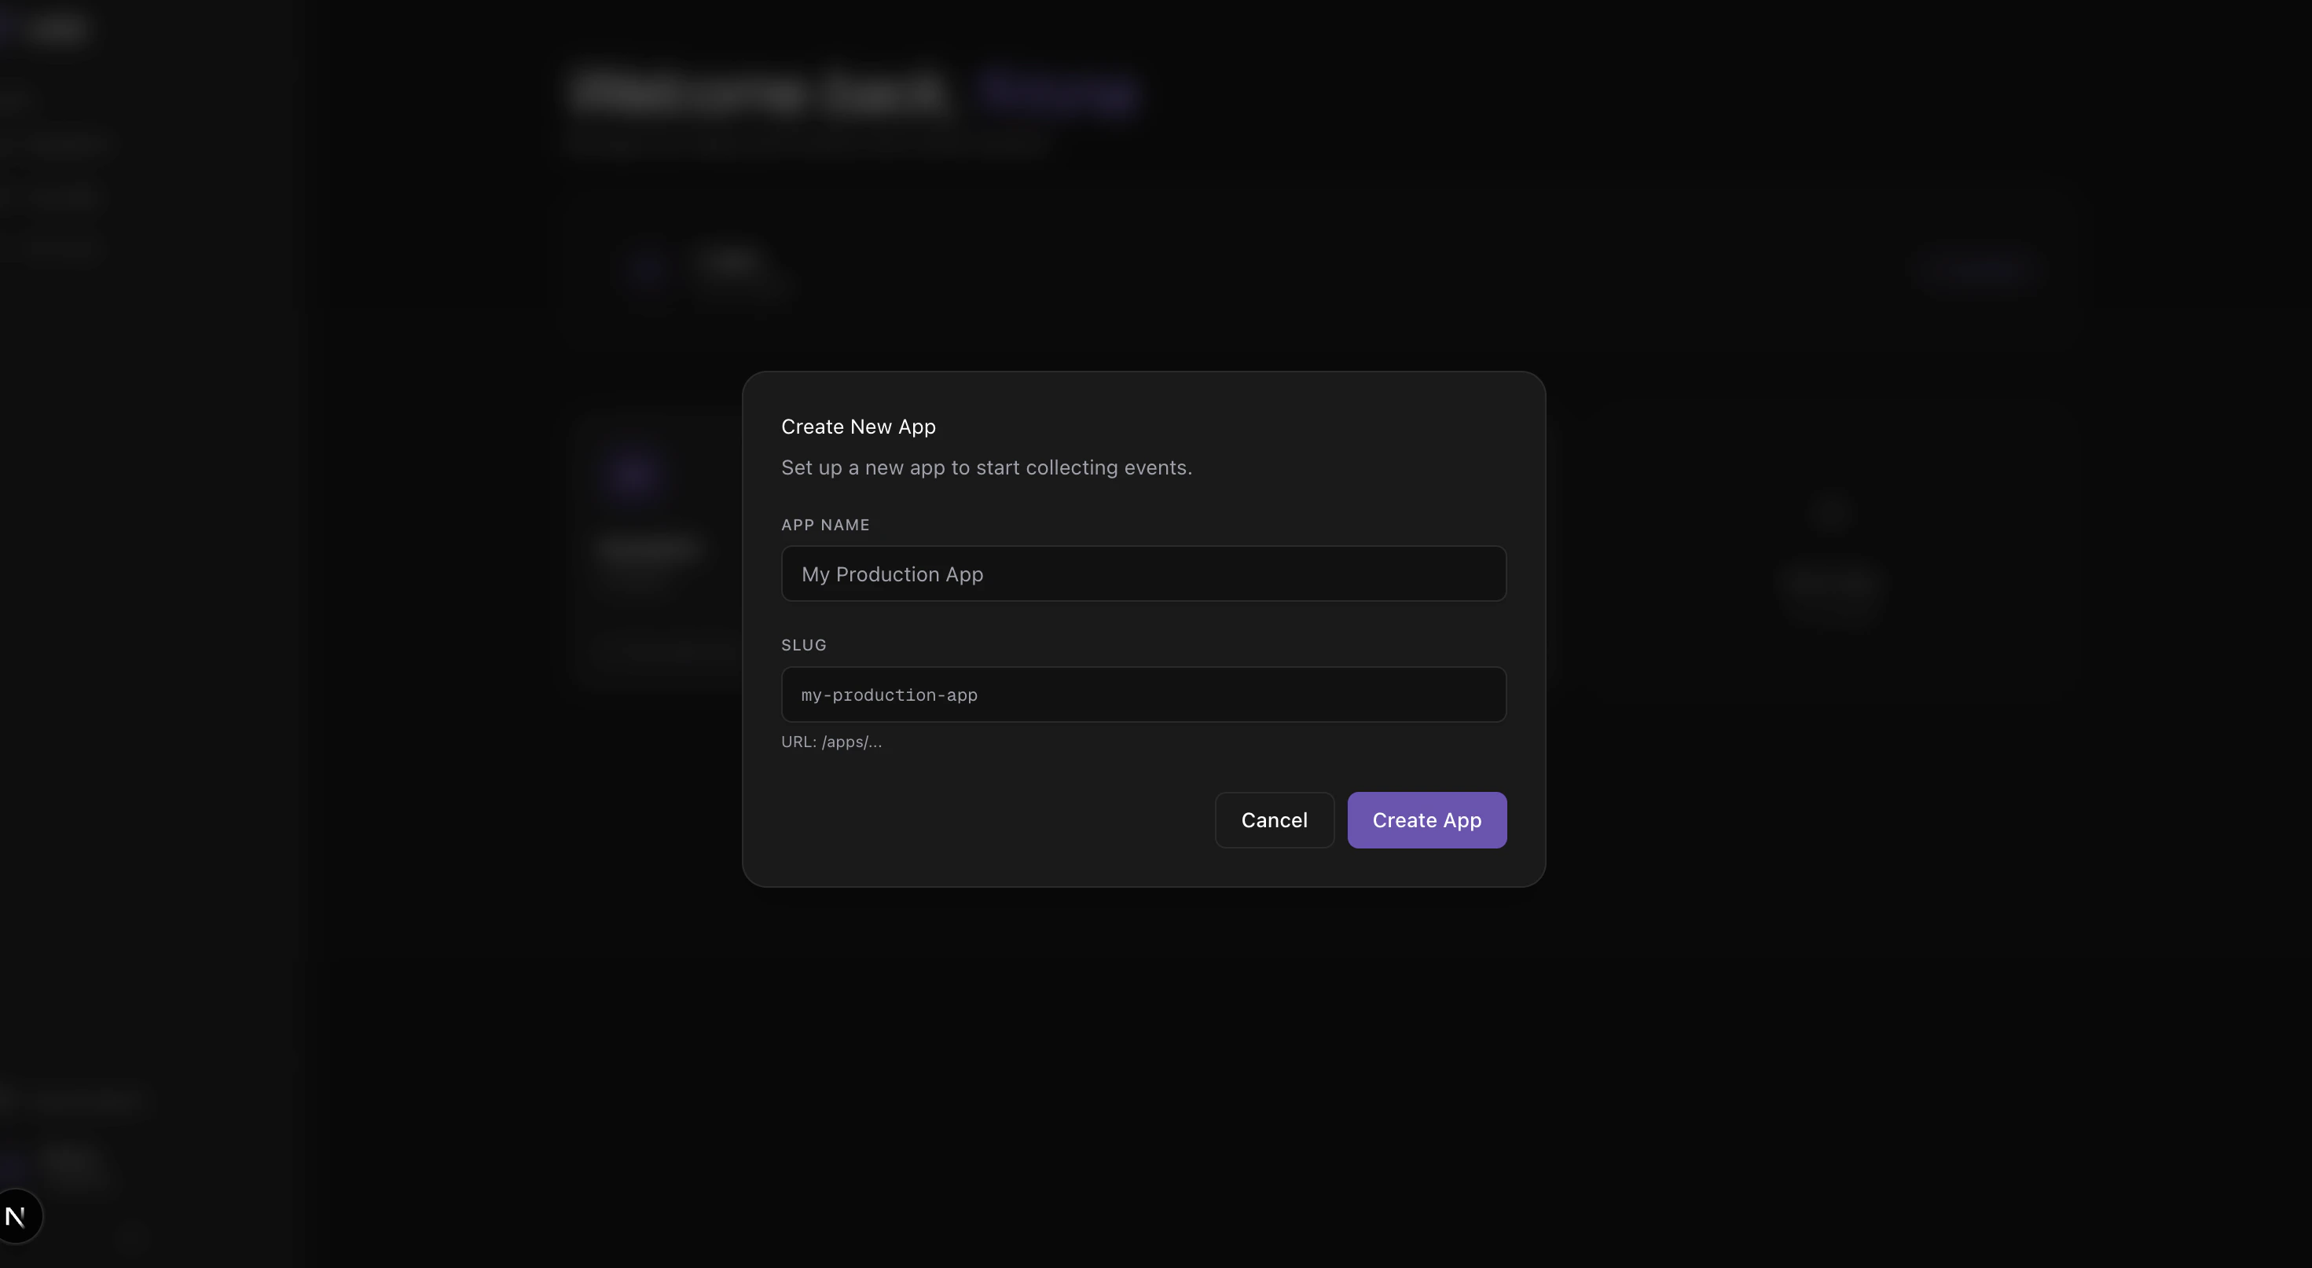
Task: Focus the App Name text field
Action: tap(1142, 574)
